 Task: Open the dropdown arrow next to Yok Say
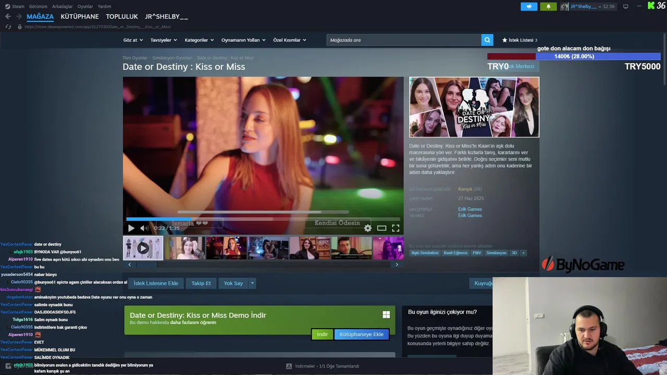tap(252, 283)
